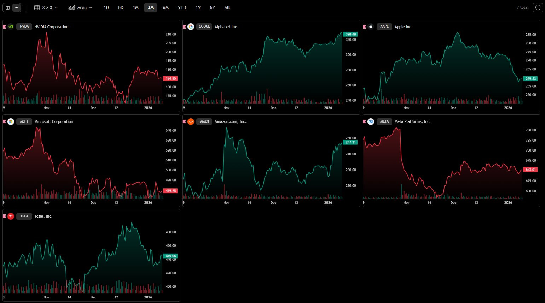Image resolution: width=545 pixels, height=303 pixels.
Task: Open the TSLA ticker symbol badge
Action: [24, 216]
